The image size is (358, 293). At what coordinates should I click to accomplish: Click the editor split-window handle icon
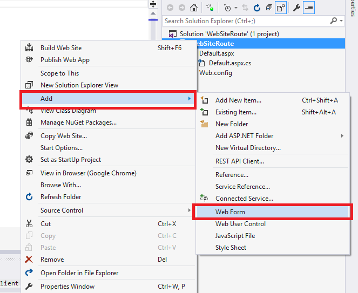coord(153,4)
